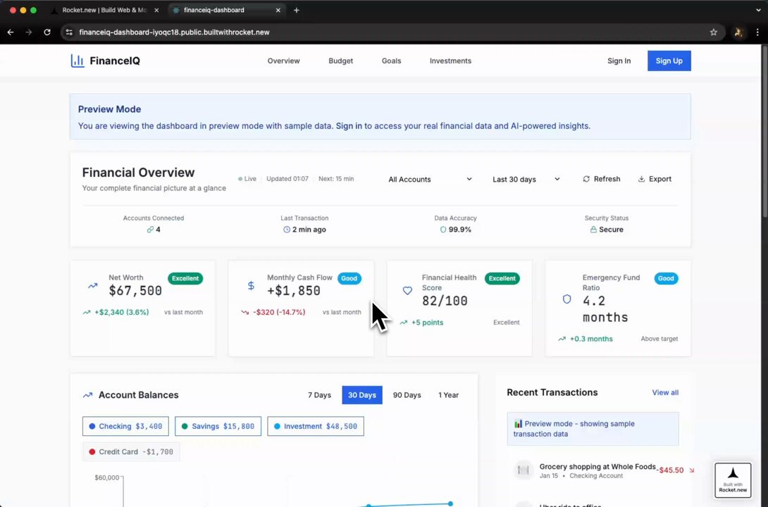Open the Overview nav item

pyautogui.click(x=283, y=61)
